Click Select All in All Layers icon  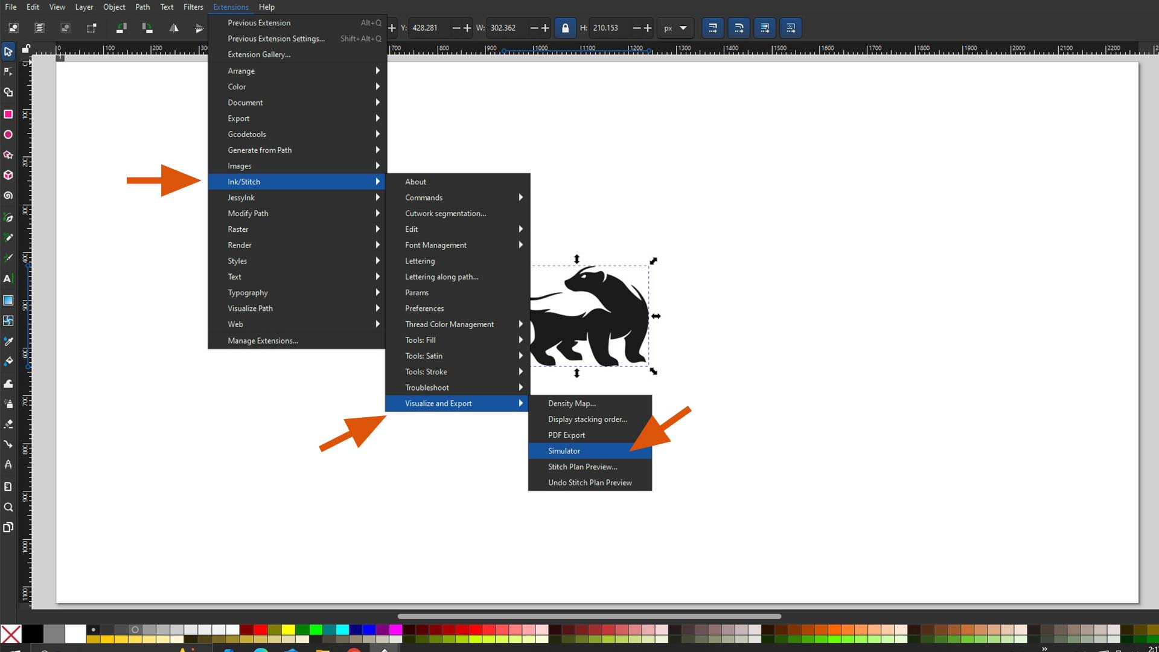tap(39, 28)
